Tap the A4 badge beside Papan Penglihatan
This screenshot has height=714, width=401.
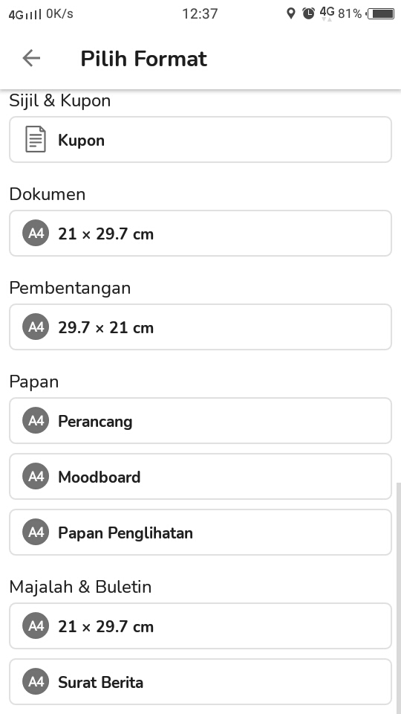pos(36,532)
